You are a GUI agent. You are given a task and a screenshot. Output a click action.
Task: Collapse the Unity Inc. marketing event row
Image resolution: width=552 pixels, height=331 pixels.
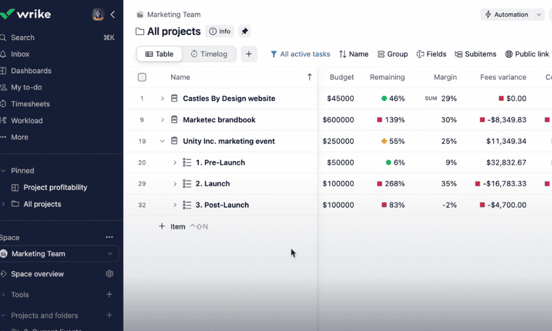[x=162, y=141]
